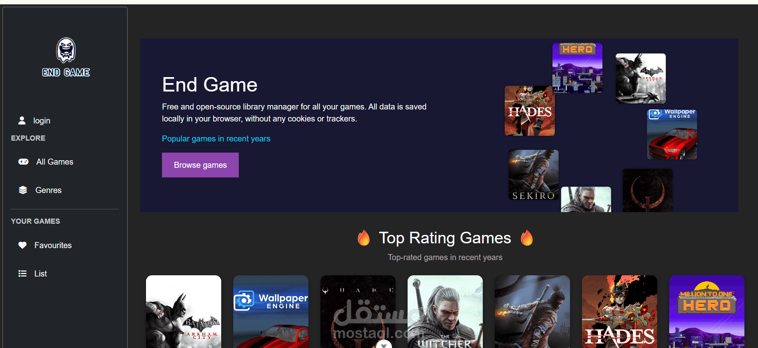758x348 pixels.
Task: Open the Hades game card
Action: coord(620,312)
